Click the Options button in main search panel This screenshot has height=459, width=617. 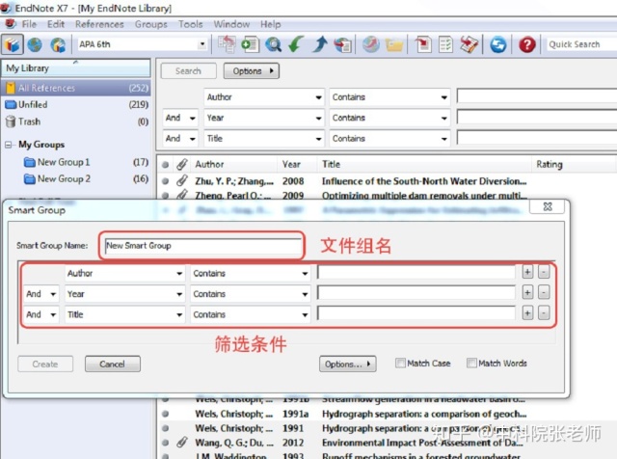[x=251, y=71]
